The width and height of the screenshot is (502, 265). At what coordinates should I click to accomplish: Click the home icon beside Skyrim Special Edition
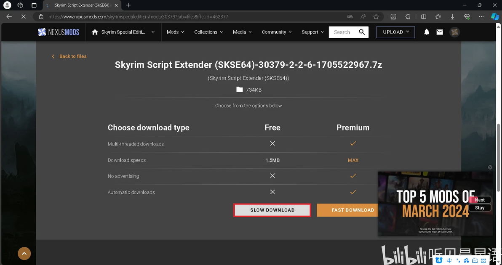[95, 32]
